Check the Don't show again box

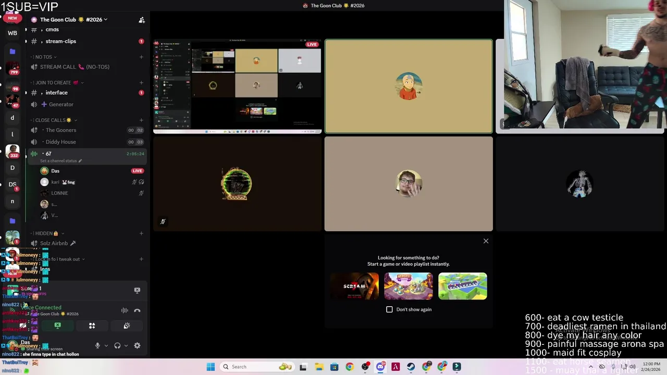point(389,309)
